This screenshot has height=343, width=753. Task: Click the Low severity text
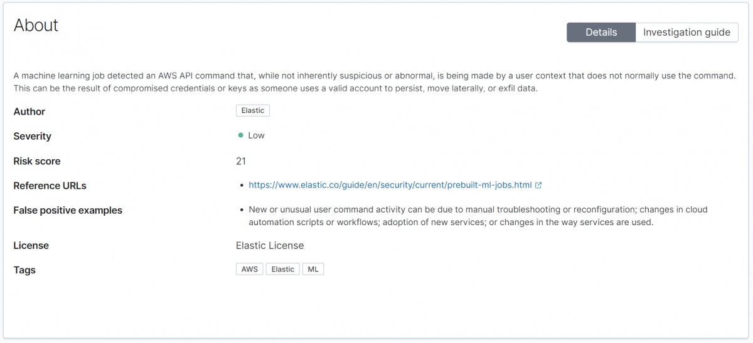pos(256,135)
